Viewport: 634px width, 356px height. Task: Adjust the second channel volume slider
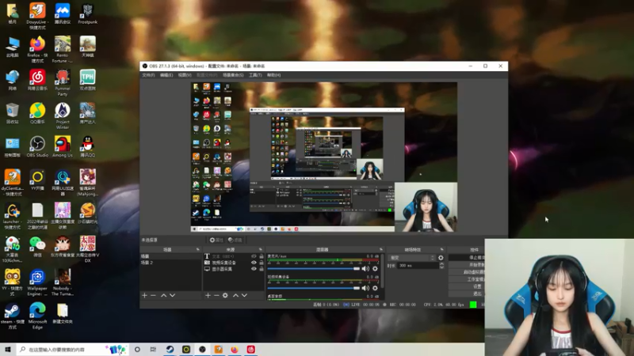click(x=313, y=288)
